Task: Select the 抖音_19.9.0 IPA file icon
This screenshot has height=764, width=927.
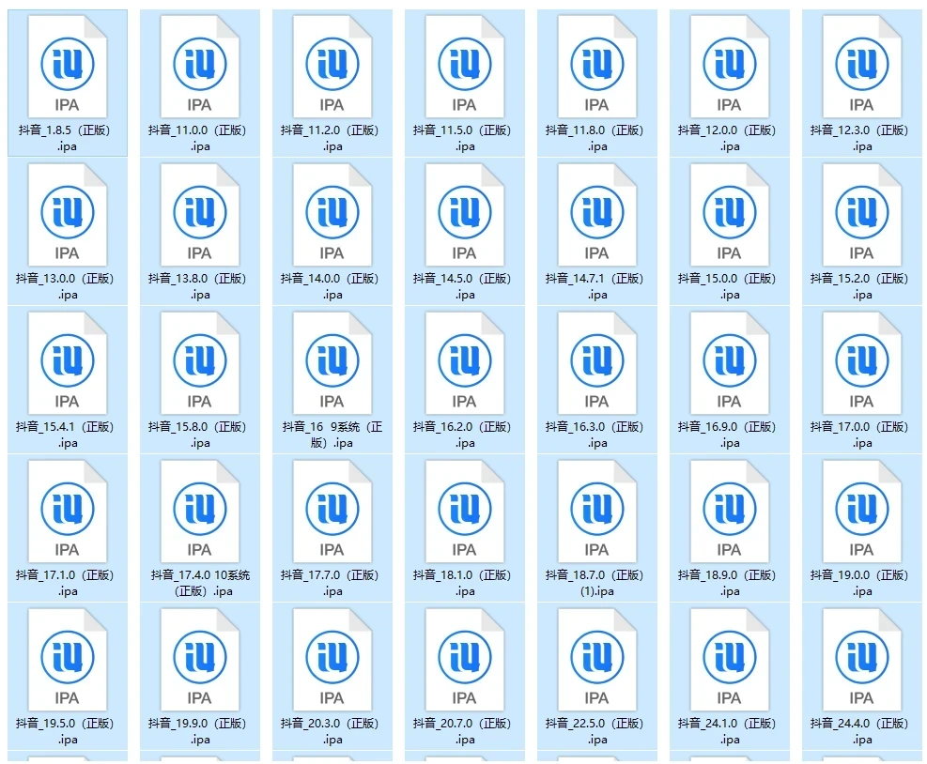Action: pyautogui.click(x=200, y=660)
